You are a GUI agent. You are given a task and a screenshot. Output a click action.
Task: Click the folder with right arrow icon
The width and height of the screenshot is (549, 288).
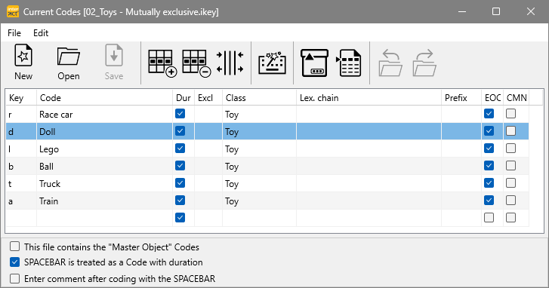(x=424, y=63)
